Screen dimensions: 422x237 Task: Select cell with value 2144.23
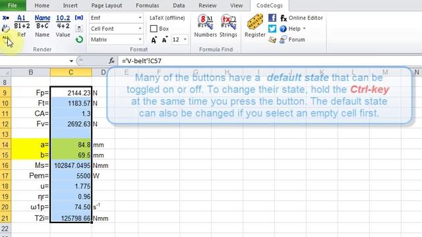point(71,93)
